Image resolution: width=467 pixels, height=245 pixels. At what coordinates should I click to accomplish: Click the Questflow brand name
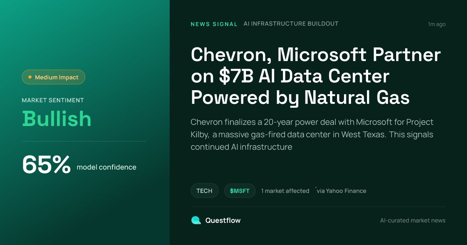tap(223, 220)
